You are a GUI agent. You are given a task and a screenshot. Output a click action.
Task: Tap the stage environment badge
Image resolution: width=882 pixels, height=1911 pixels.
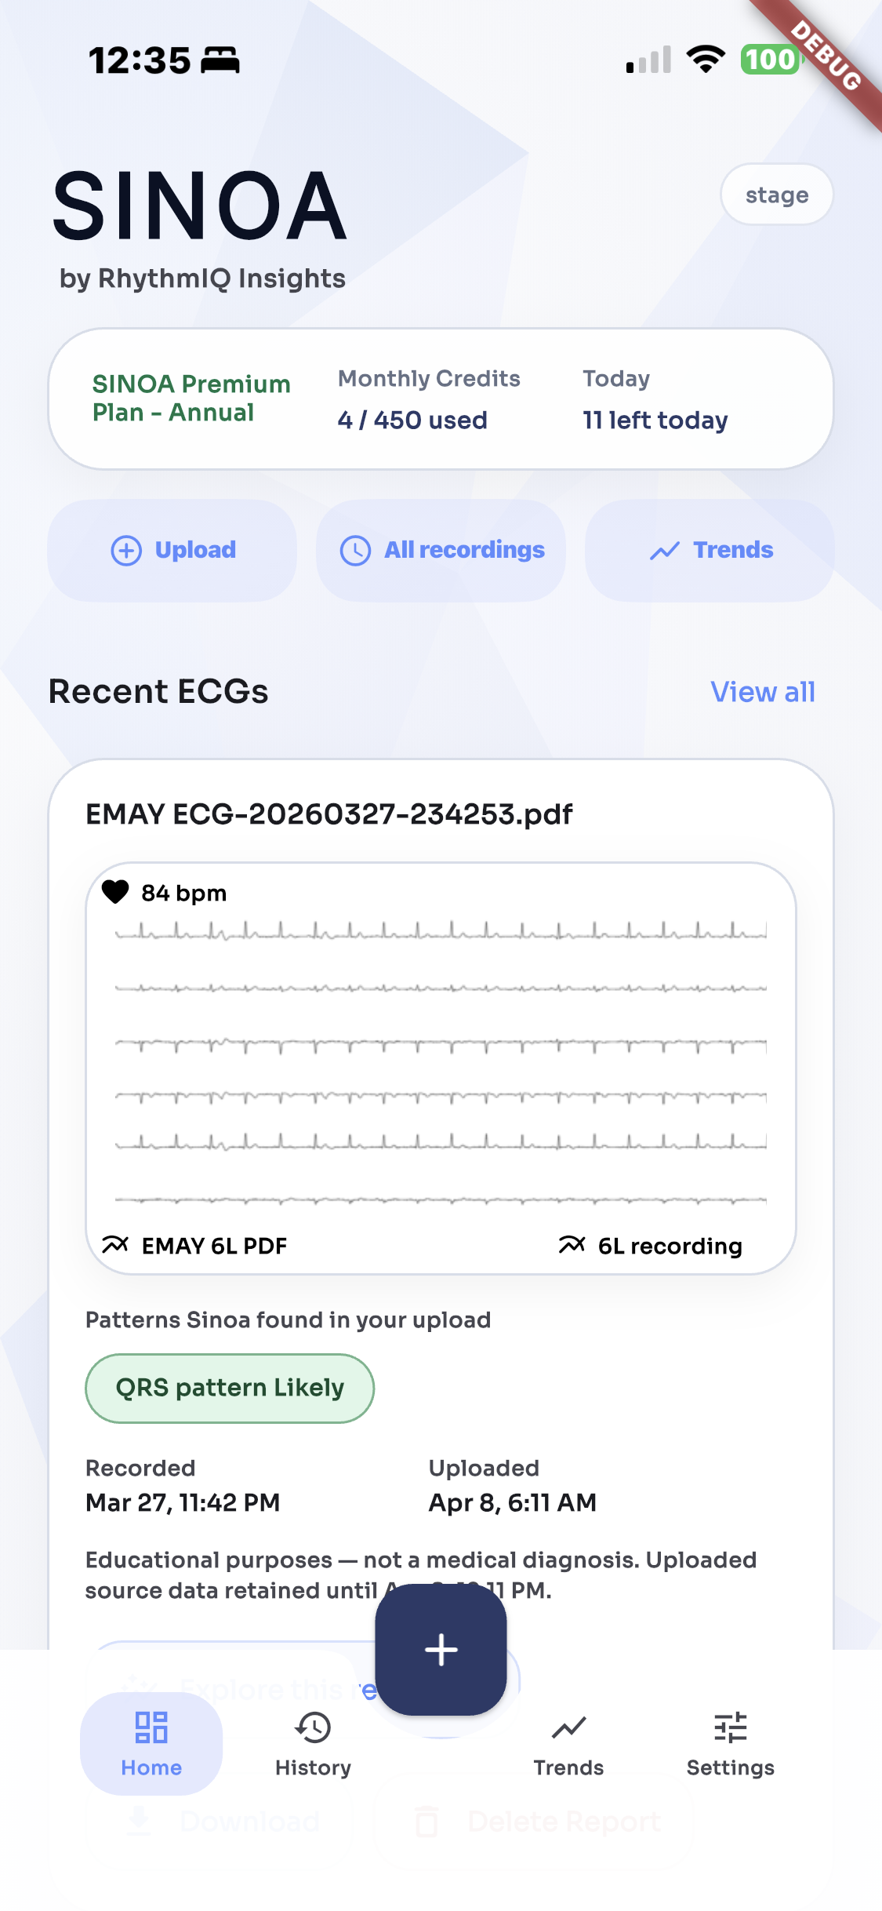pos(776,195)
